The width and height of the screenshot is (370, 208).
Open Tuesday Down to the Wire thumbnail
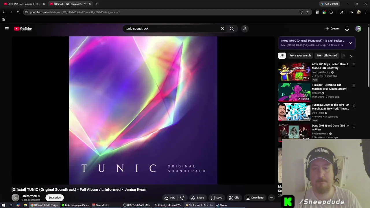coord(294,112)
